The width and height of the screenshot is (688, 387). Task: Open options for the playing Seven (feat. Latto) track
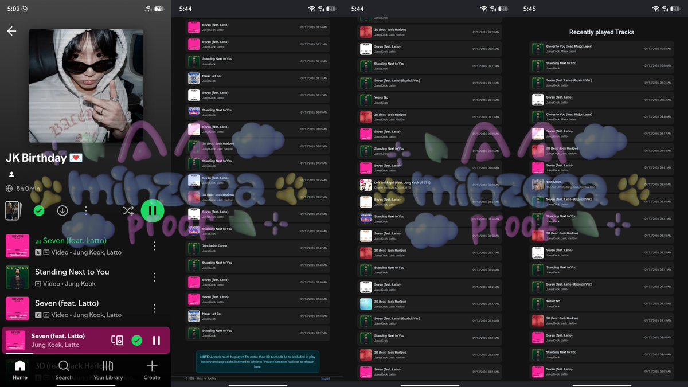point(154,246)
